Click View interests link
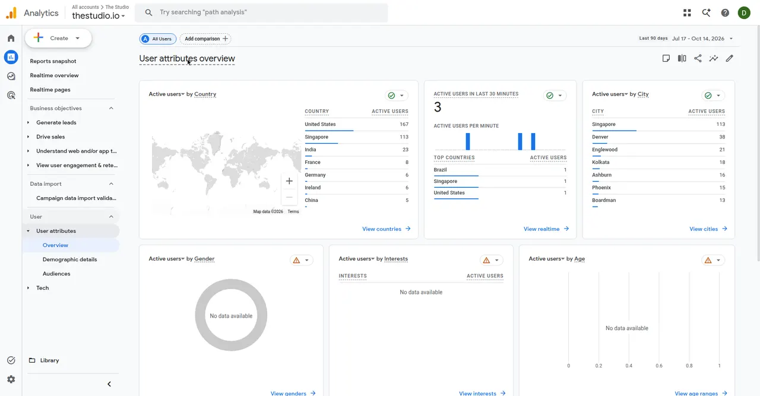Viewport: 760px width, 396px height. (482, 393)
